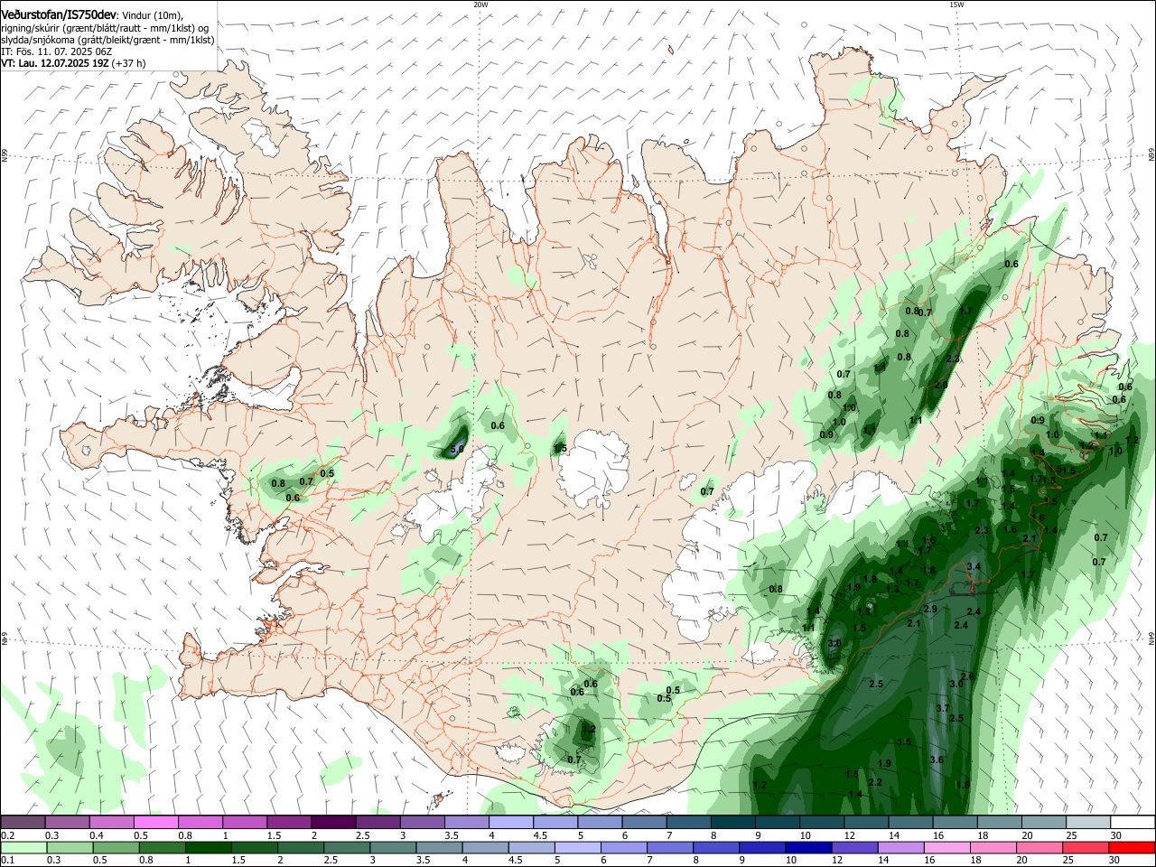This screenshot has width=1156, height=867.
Task: Click the '2.5' label in the top legend row
Action: [363, 835]
